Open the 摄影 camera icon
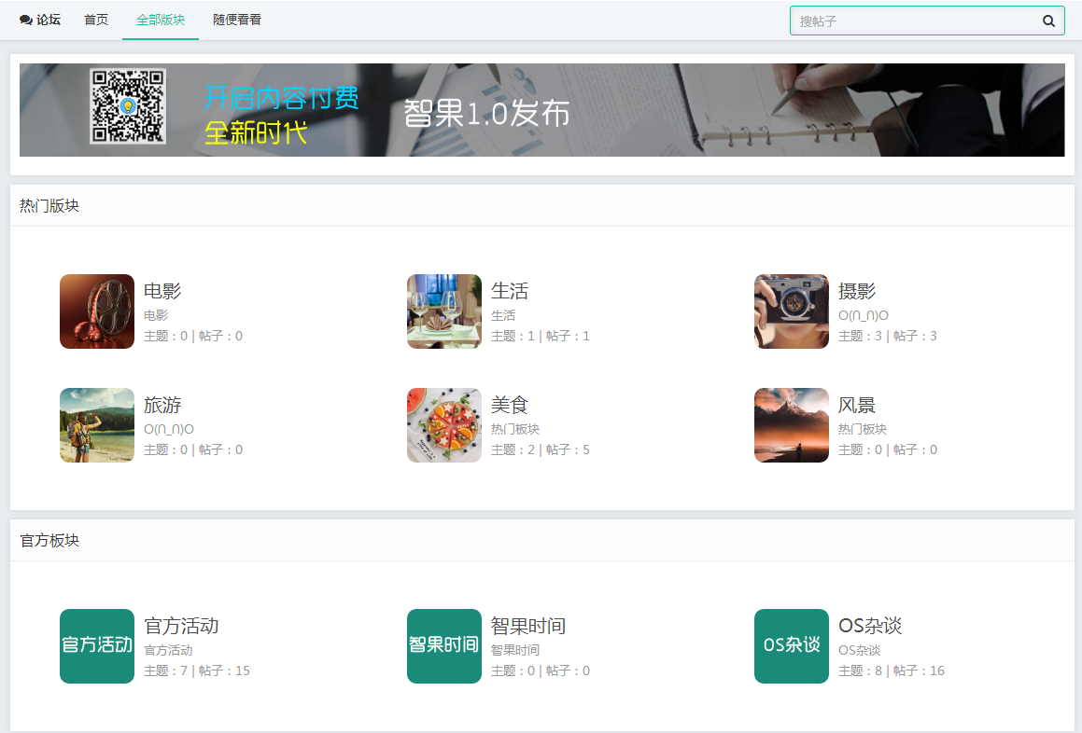Viewport: 1082px width, 733px height. point(791,311)
